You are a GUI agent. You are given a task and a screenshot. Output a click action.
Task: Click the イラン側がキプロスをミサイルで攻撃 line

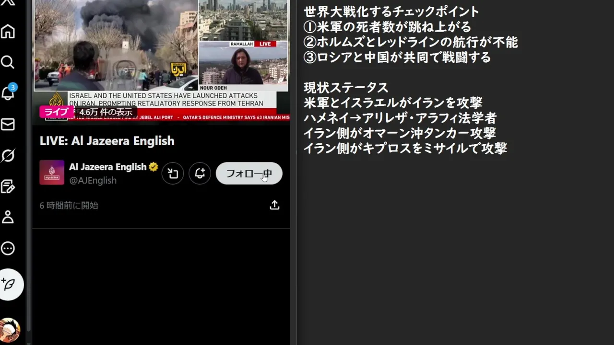(405, 149)
